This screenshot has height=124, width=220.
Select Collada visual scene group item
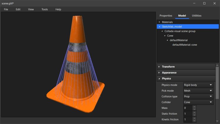(x=180, y=31)
